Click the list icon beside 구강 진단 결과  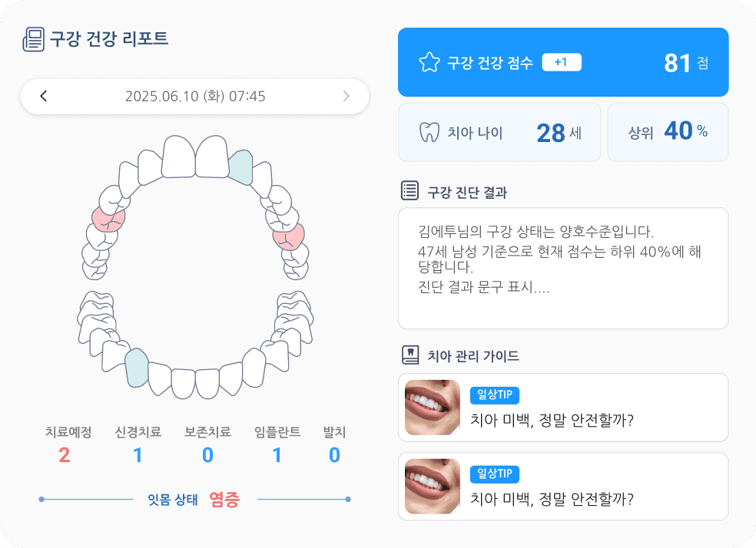[409, 190]
